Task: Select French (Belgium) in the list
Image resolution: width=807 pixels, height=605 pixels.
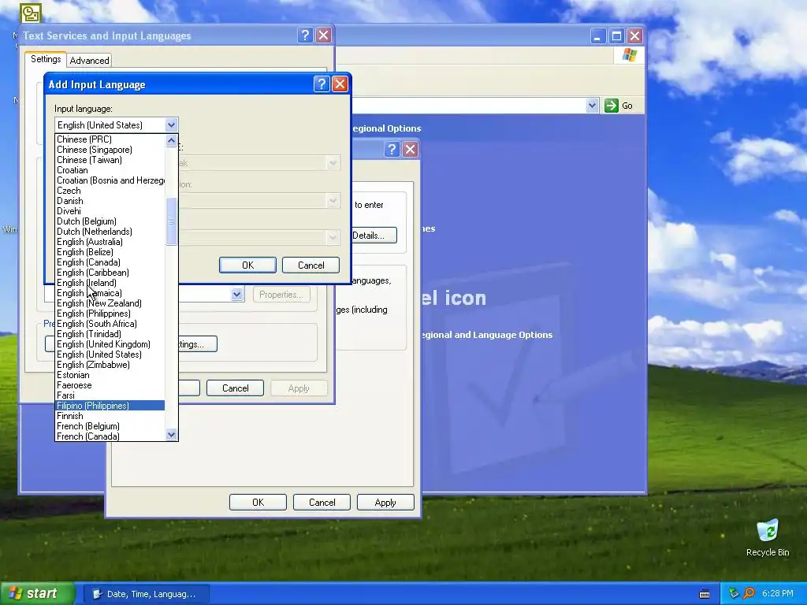Action: (x=110, y=426)
